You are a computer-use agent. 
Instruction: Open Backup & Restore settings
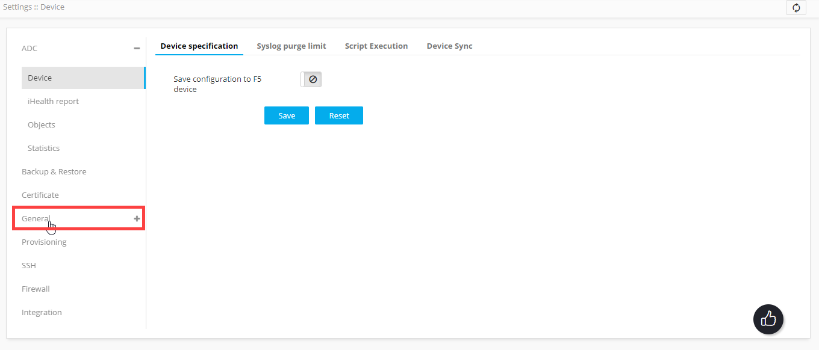tap(54, 172)
